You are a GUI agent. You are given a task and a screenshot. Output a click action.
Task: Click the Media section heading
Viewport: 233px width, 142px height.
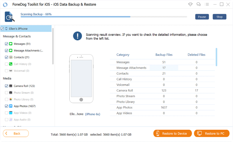tap(7, 78)
